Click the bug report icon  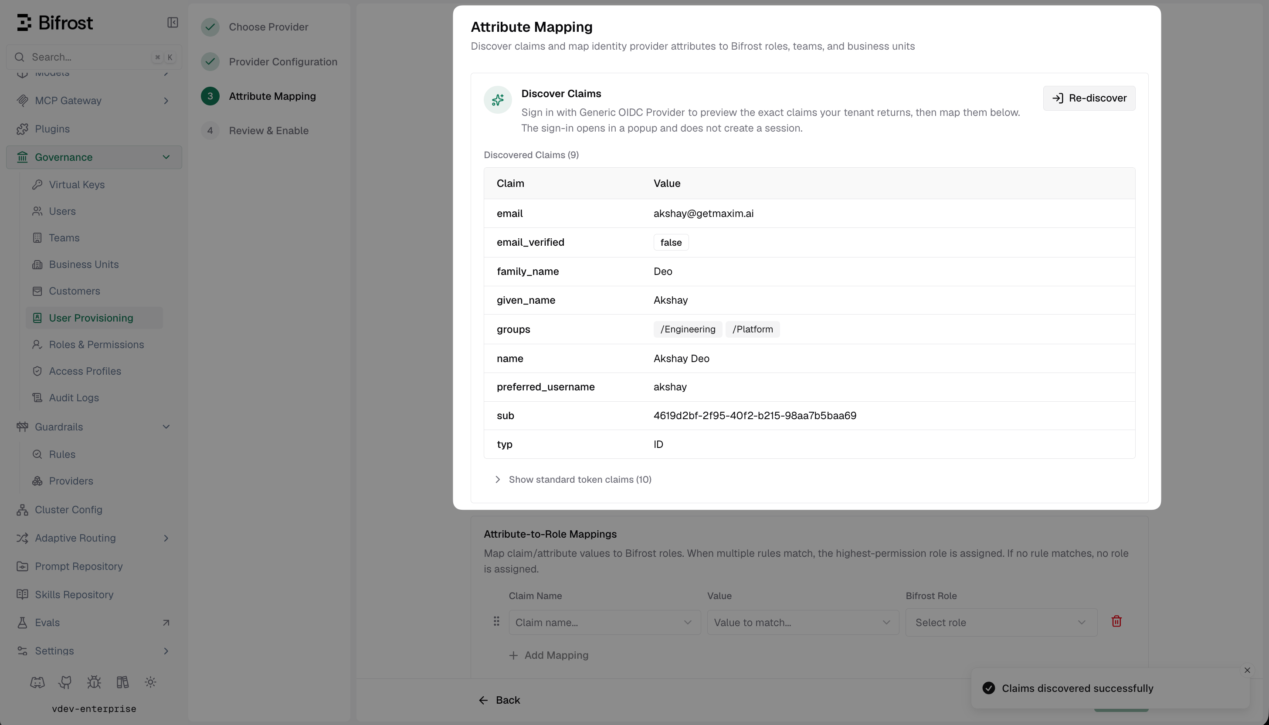(94, 682)
